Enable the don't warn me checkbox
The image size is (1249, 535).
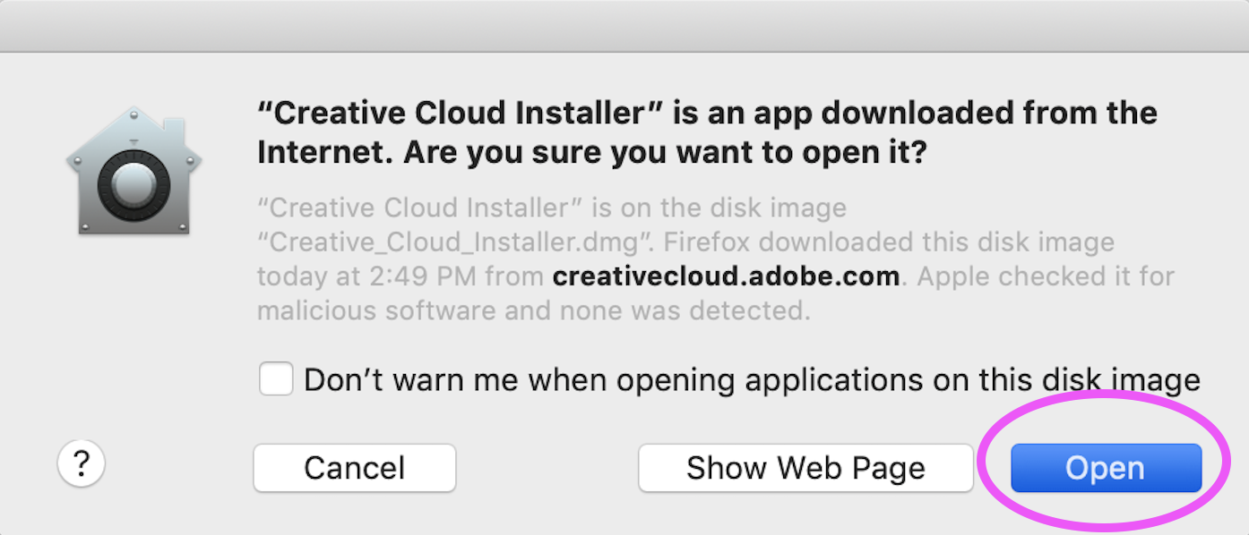[276, 379]
